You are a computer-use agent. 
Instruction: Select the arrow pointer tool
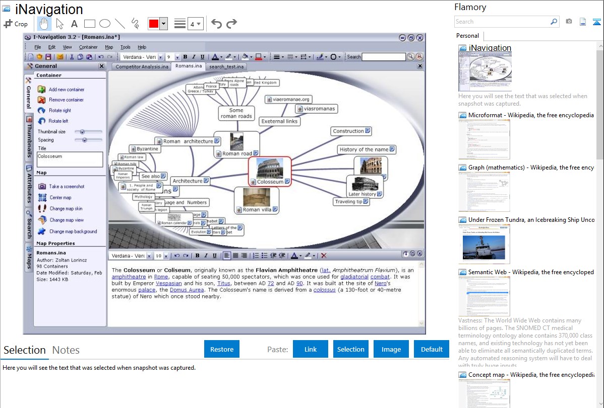point(59,24)
